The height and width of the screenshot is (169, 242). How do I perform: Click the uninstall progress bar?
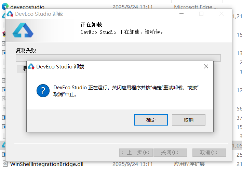(x=118, y=58)
